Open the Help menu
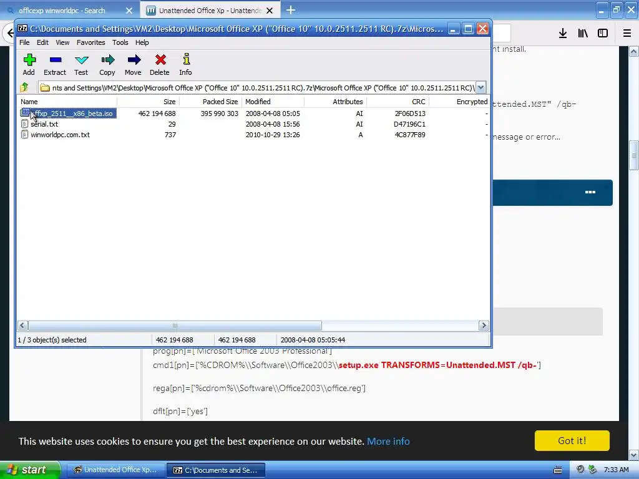This screenshot has width=639, height=479. 142,42
